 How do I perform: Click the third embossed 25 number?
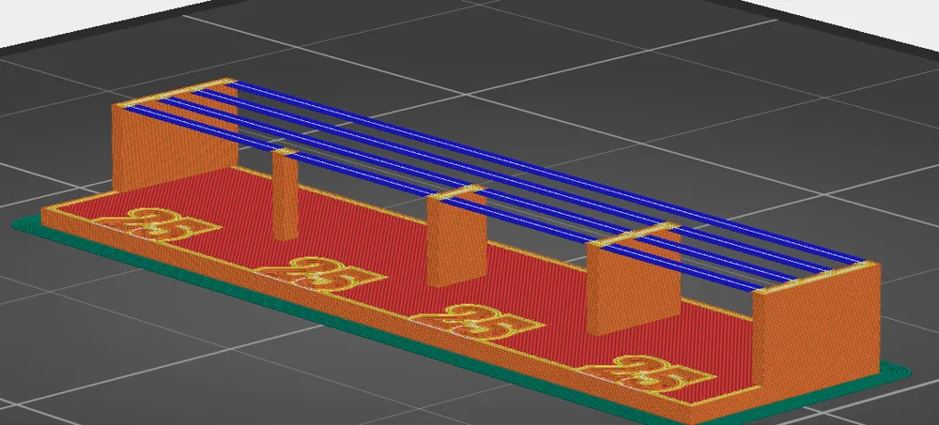pyautogui.click(x=481, y=323)
